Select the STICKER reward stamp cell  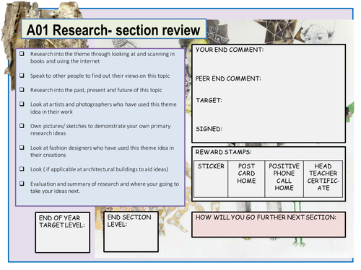(x=211, y=179)
